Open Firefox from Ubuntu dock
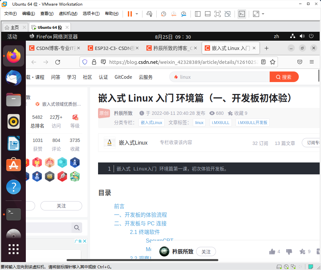 pos(14,56)
